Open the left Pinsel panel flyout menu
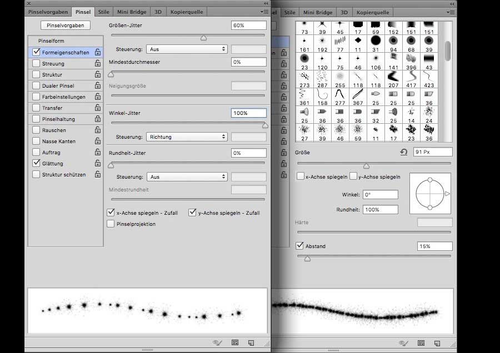The image size is (500, 353). pos(263,11)
